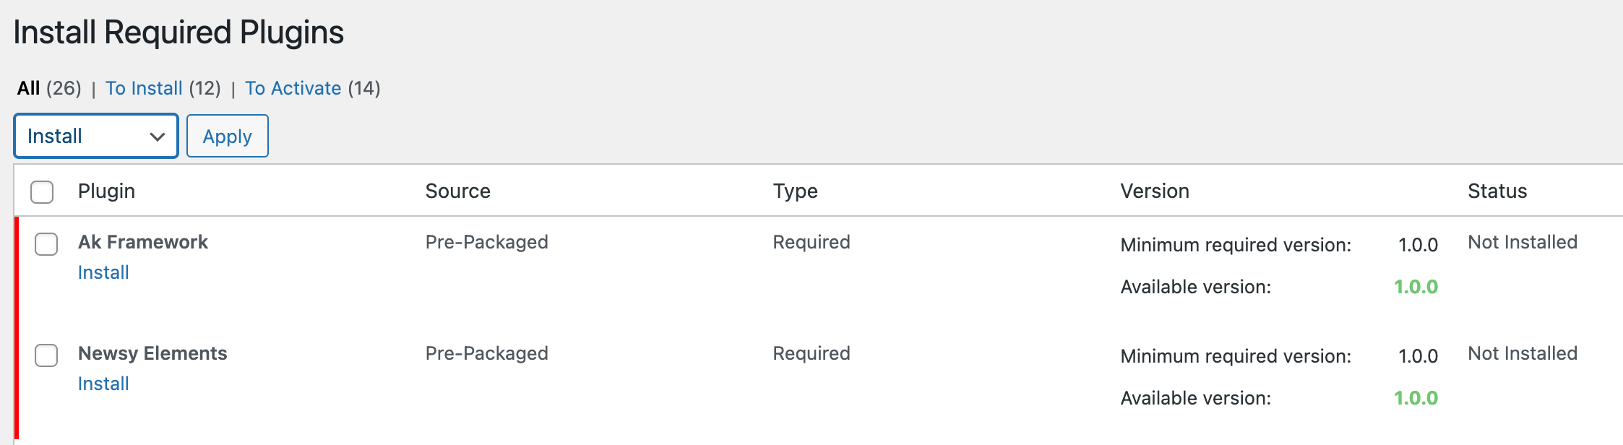Click the Status column header
Image resolution: width=1623 pixels, height=445 pixels.
[x=1496, y=191]
